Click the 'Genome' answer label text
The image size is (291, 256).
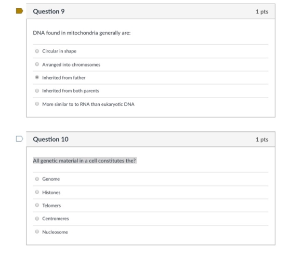[x=51, y=179]
